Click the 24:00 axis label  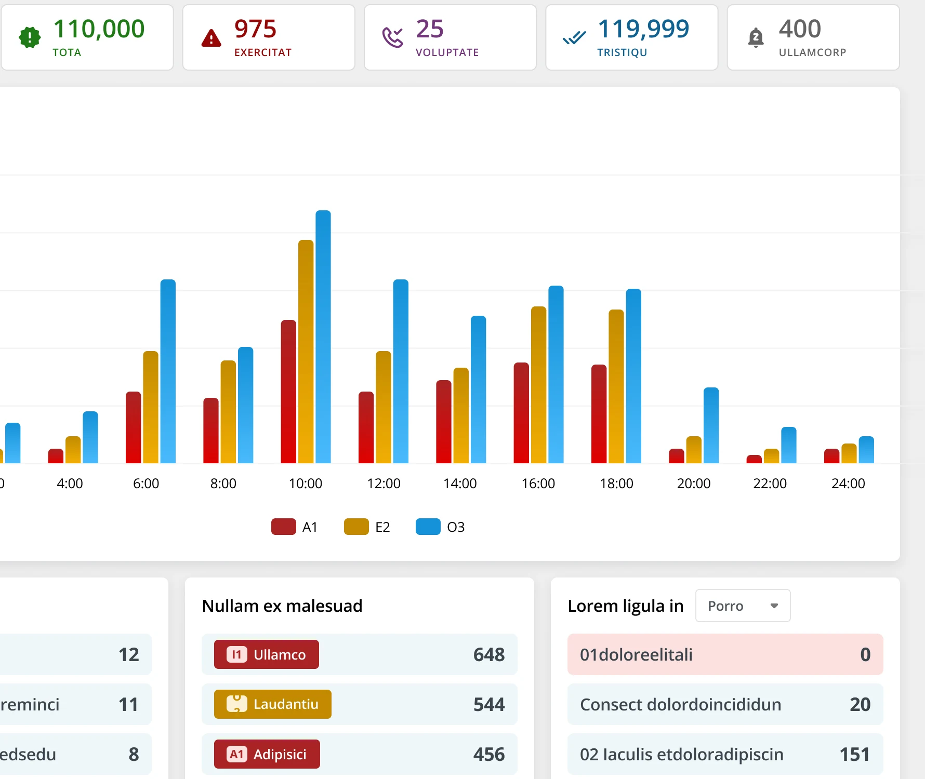(x=848, y=483)
